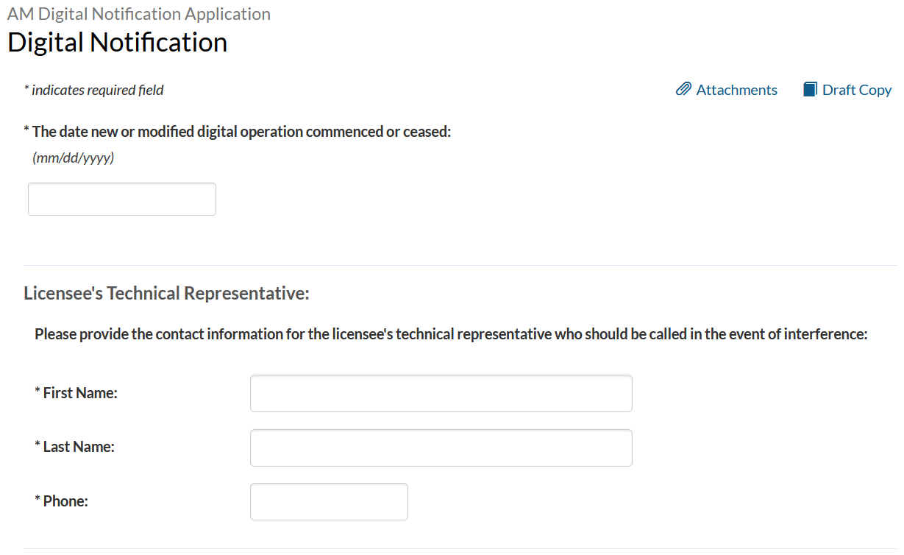Click into the Phone input box
This screenshot has width=904, height=555.
329,502
